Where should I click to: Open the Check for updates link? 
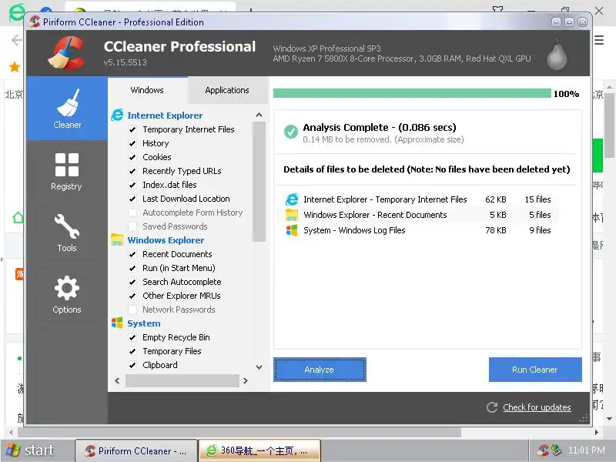537,407
